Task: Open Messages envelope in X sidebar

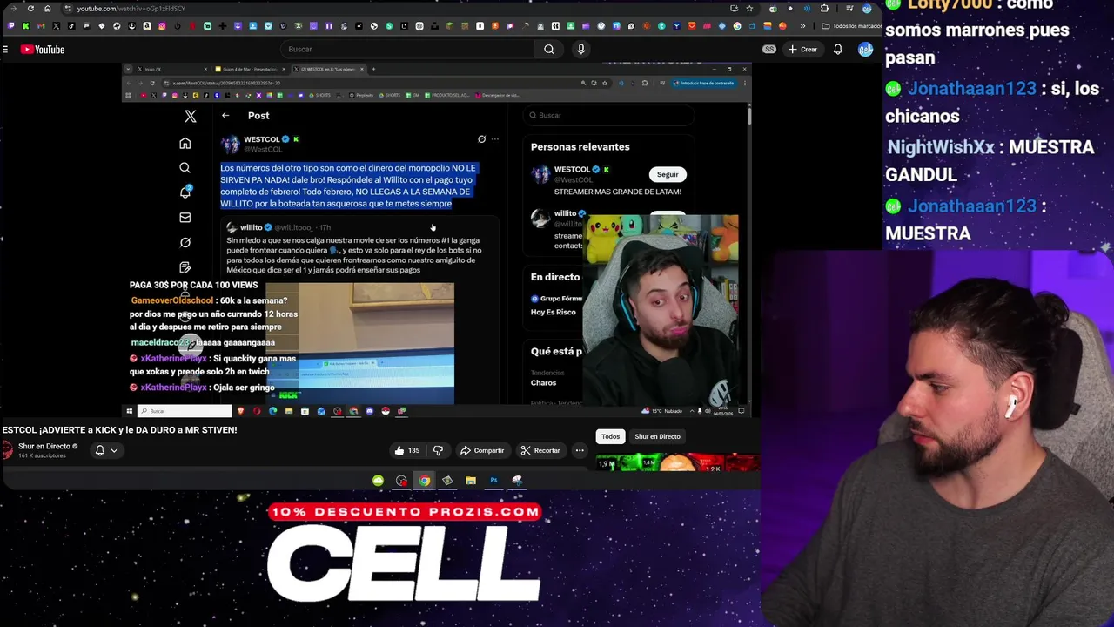Action: (185, 217)
